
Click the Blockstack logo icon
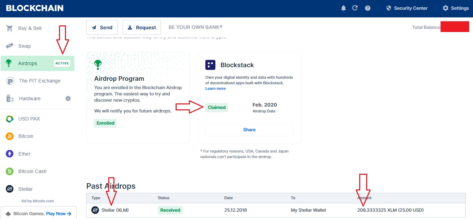[210, 65]
